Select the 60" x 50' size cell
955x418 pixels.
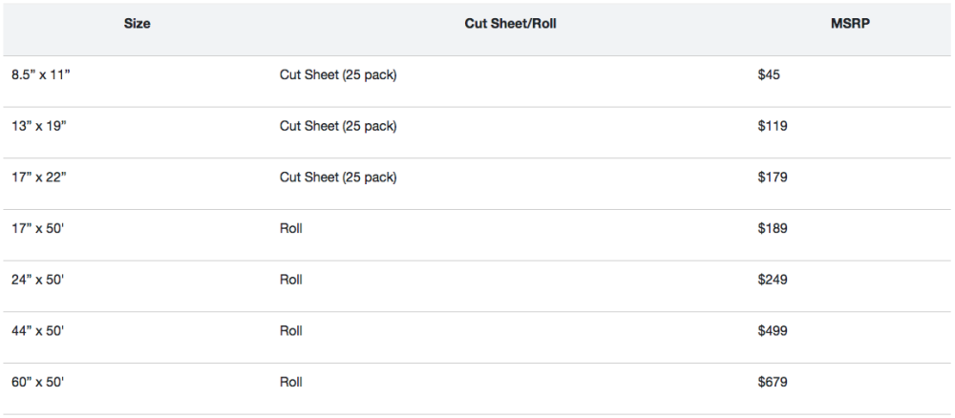pyautogui.click(x=38, y=382)
